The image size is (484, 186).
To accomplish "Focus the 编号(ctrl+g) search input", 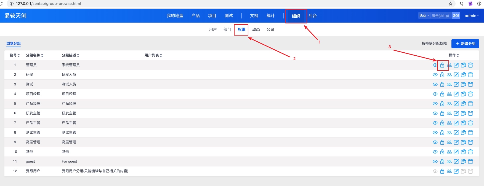I will coord(441,15).
